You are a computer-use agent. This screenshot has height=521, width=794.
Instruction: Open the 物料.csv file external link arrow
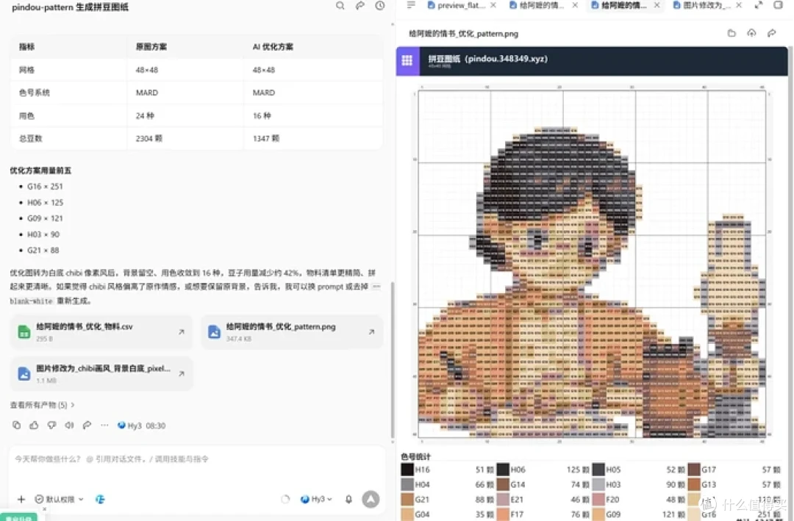coord(182,332)
